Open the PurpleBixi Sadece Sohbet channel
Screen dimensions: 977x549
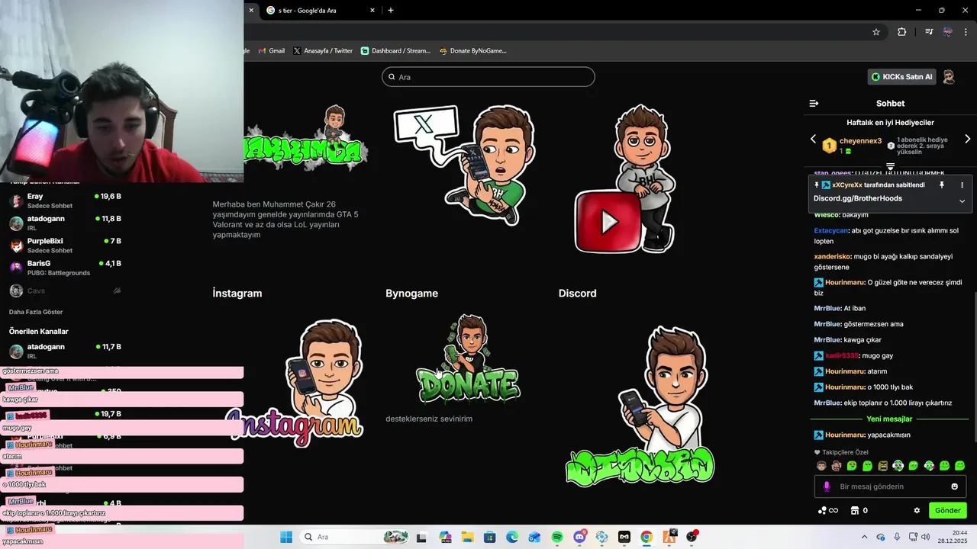(x=65, y=246)
